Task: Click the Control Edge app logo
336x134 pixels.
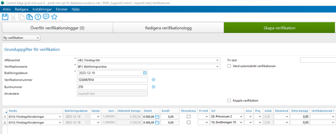Action: 2,3
